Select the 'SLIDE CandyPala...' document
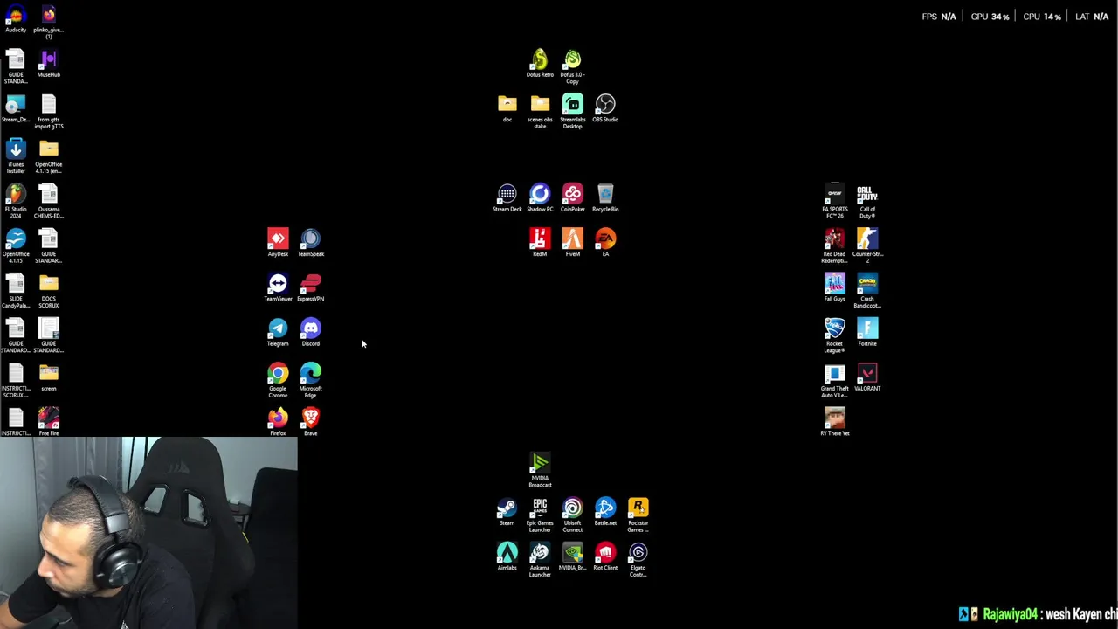This screenshot has height=629, width=1118. 16,292
